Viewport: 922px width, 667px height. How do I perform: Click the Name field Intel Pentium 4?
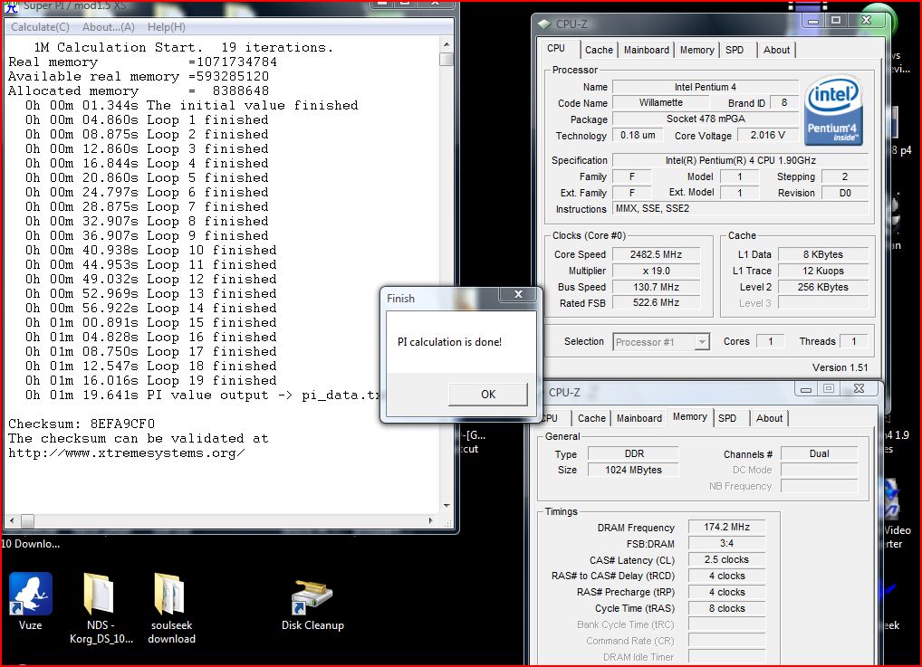705,87
